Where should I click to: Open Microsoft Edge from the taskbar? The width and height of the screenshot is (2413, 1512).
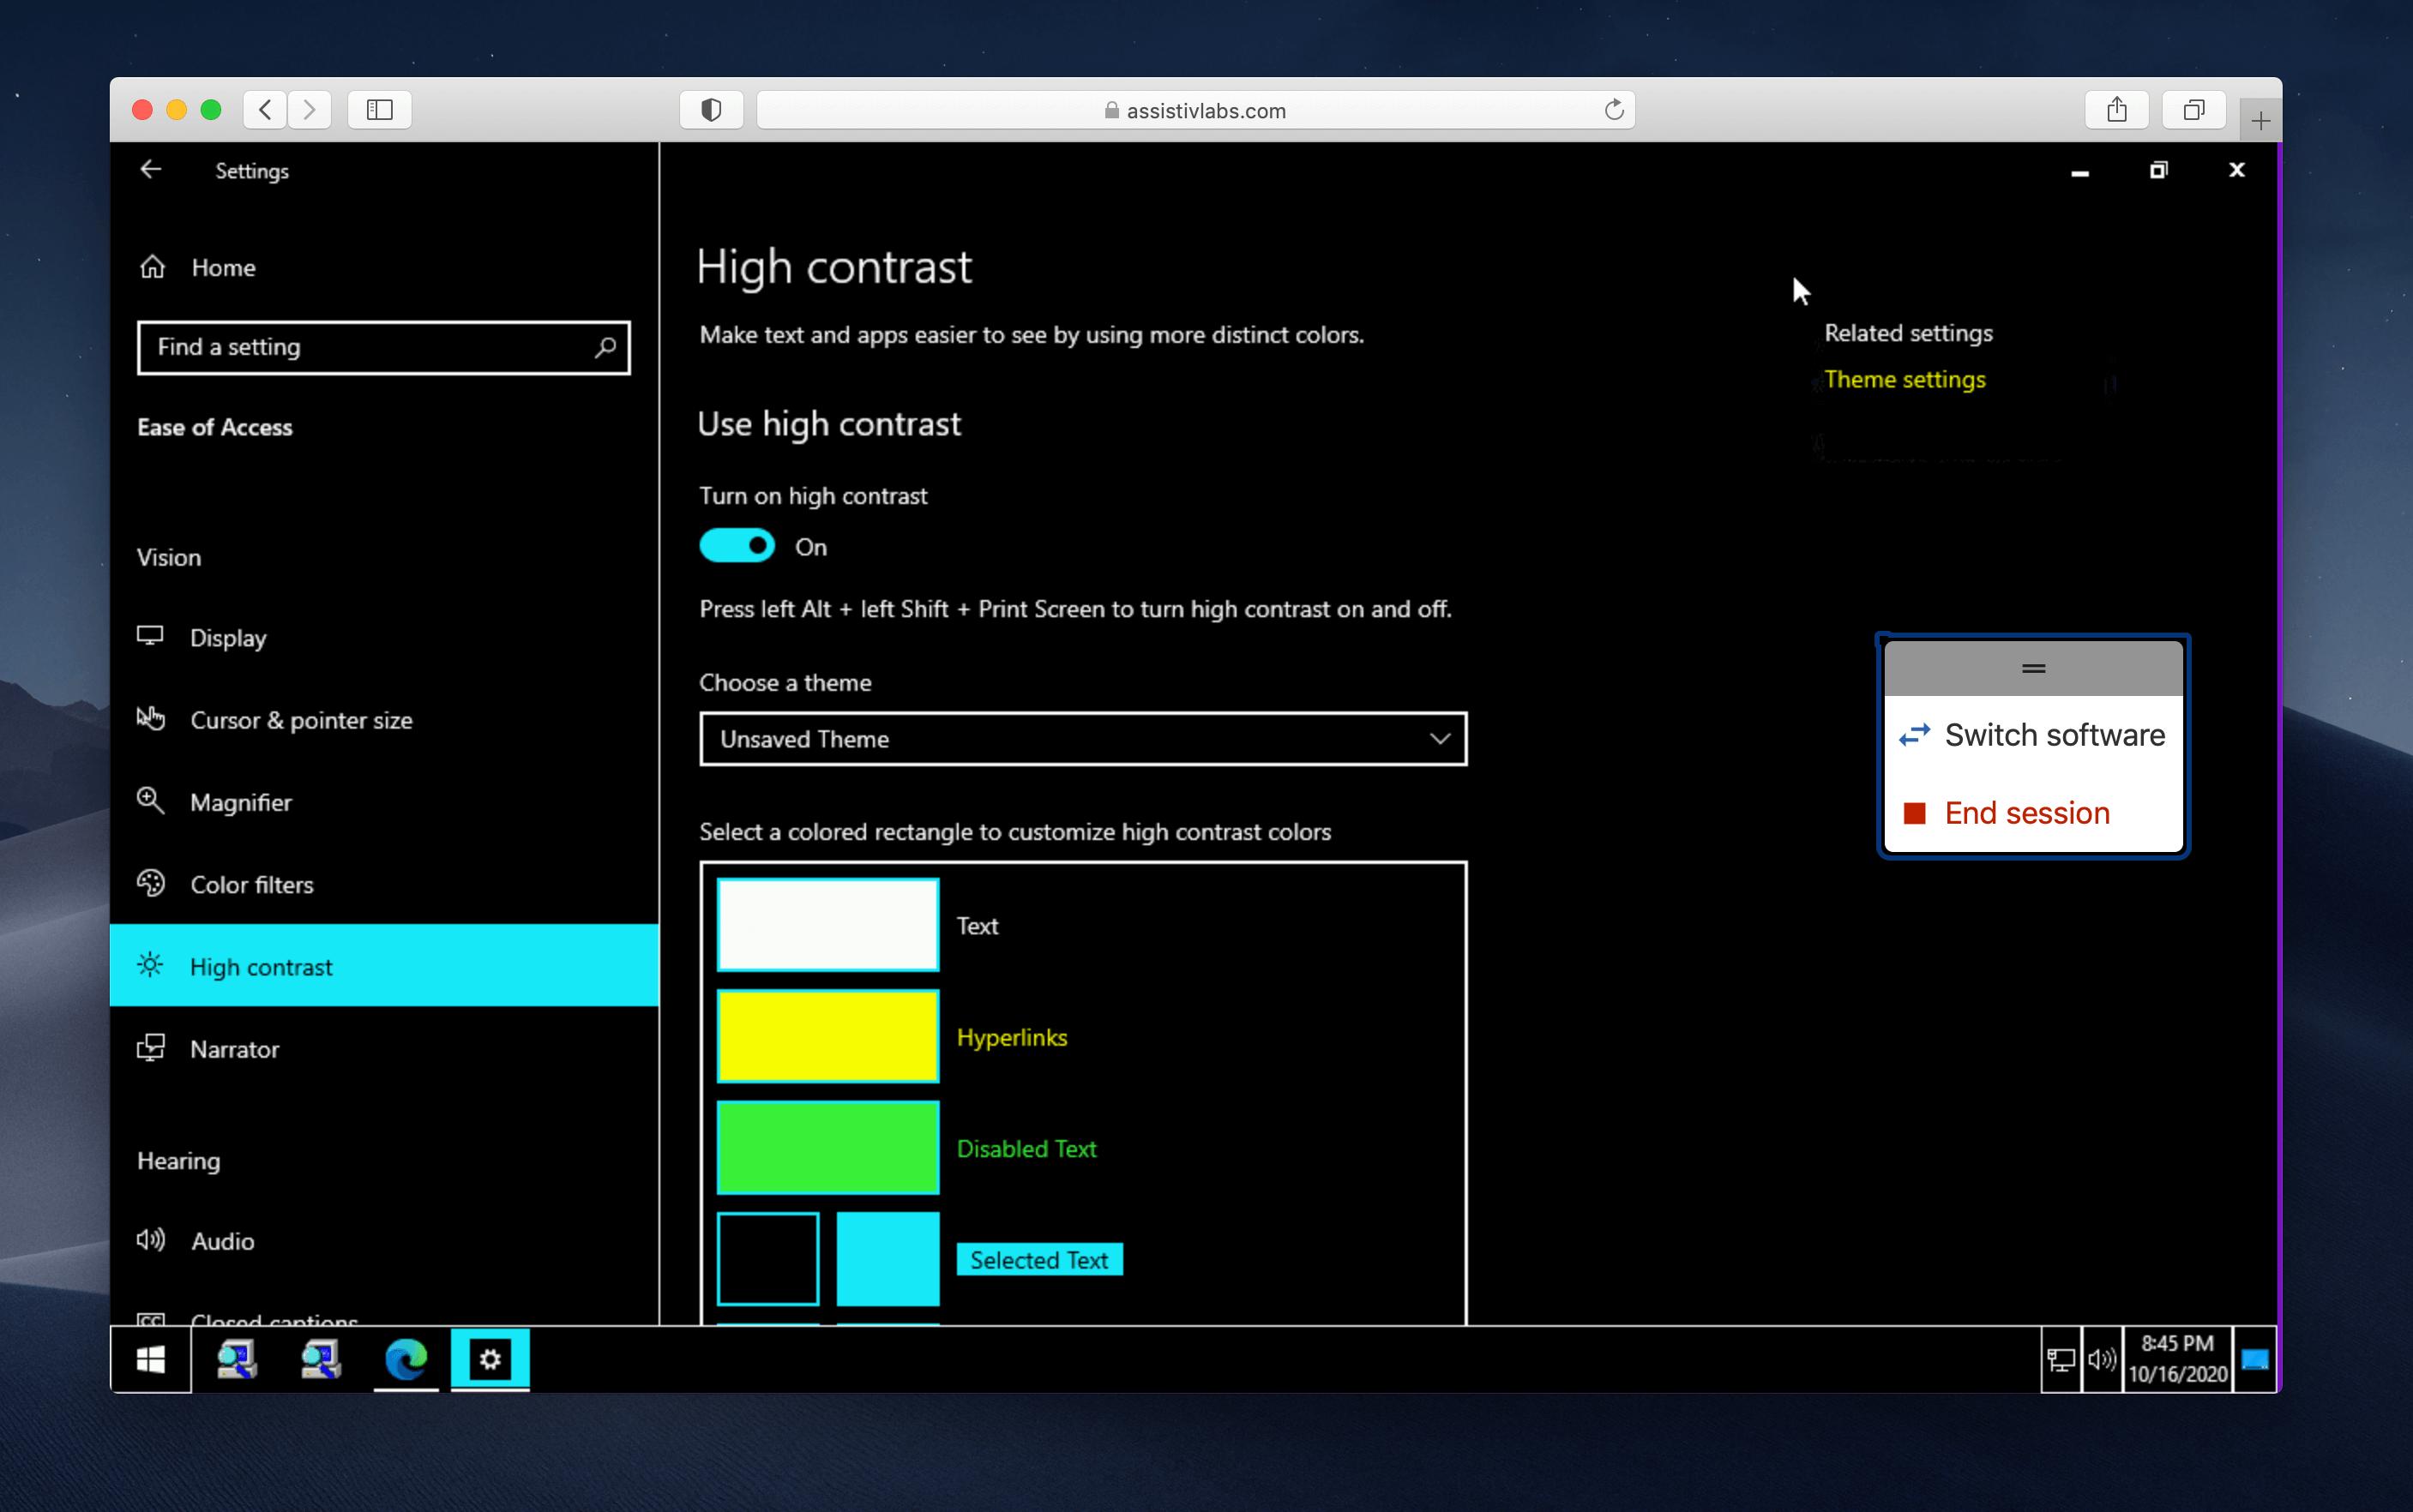tap(406, 1359)
